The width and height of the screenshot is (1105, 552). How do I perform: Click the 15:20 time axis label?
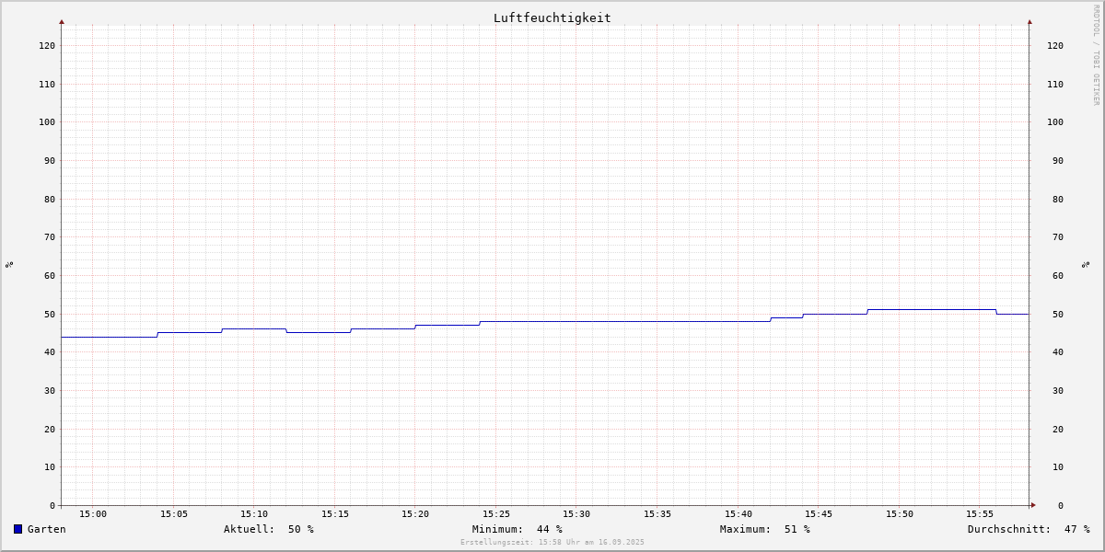coord(415,513)
